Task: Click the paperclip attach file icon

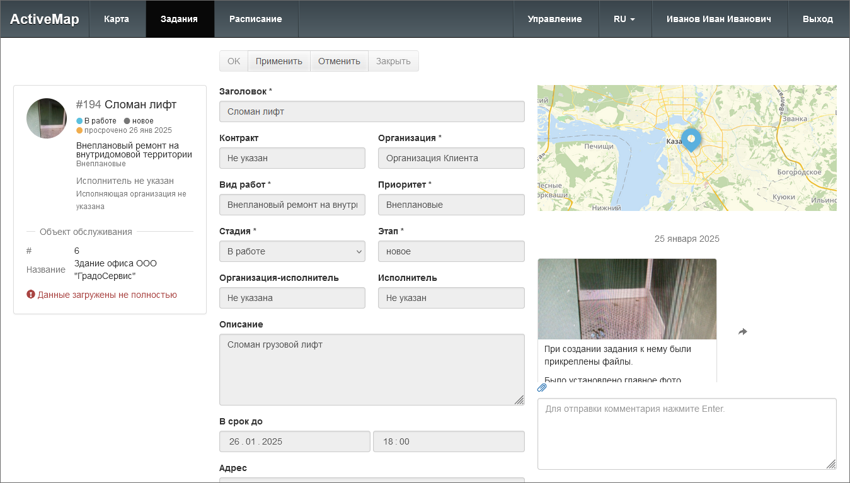Action: coord(542,388)
